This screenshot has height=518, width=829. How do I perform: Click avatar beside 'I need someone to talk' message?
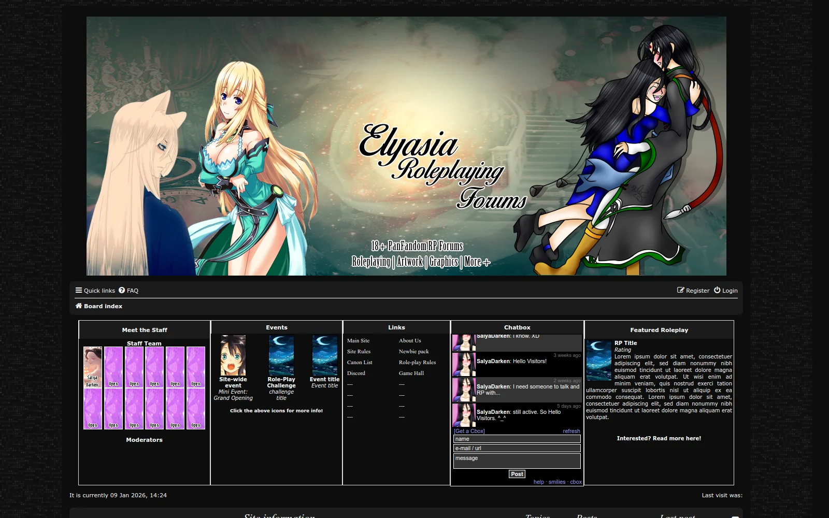(x=464, y=390)
